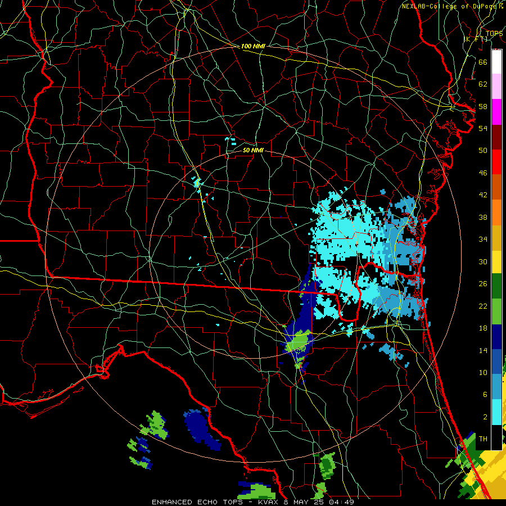
Task: Select the bright red legend swatch
Action: coord(496,162)
